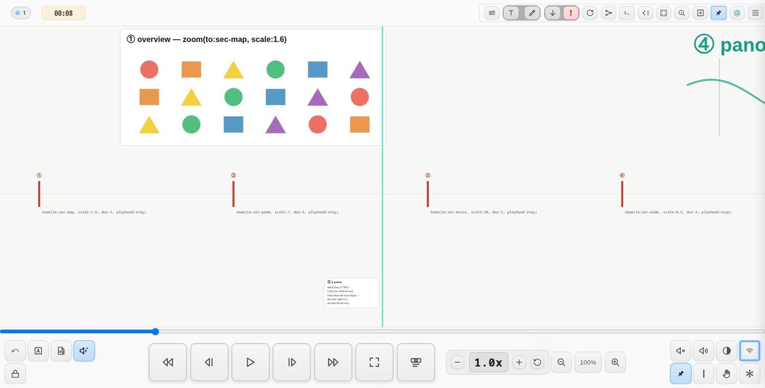Viewport: 765px width, 388px height.
Task: Zoom out with the magnifier minus icon
Action: pyautogui.click(x=561, y=362)
